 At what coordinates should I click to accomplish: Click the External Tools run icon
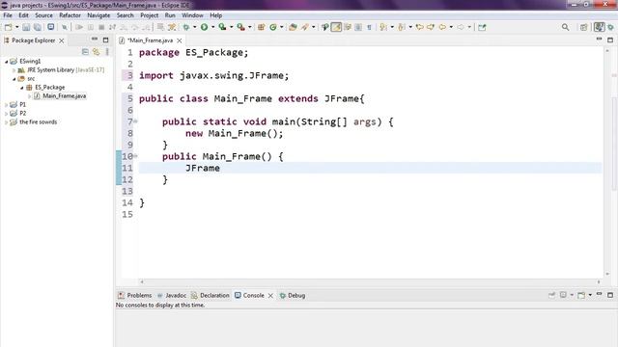coord(240,27)
